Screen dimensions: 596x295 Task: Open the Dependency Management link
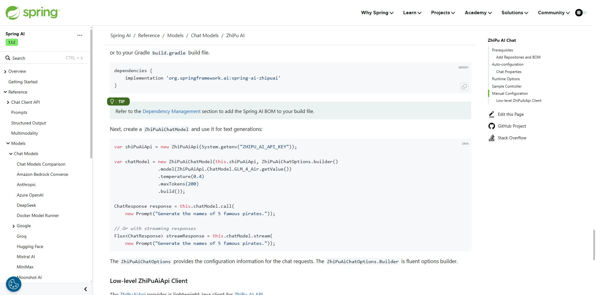click(172, 111)
